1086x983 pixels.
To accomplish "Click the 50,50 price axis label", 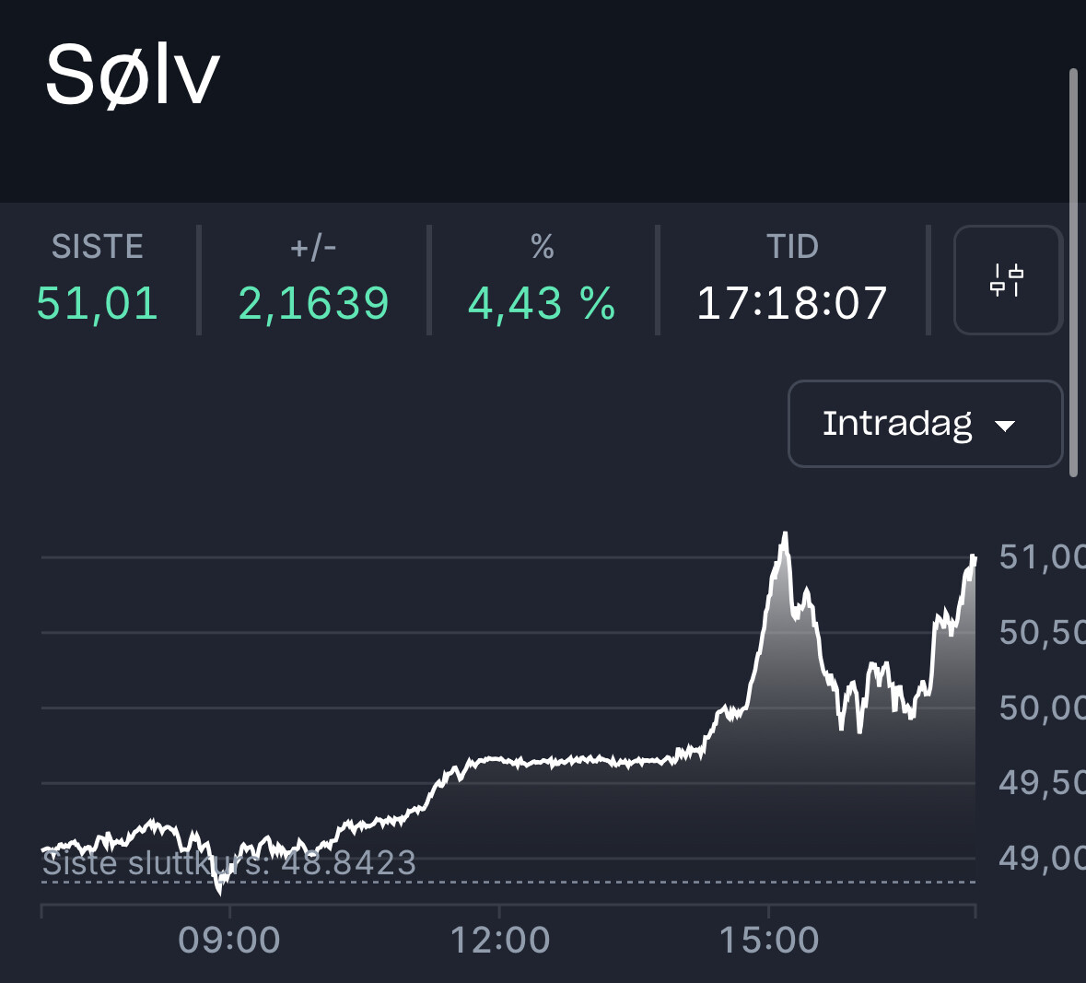I will pos(1041,632).
